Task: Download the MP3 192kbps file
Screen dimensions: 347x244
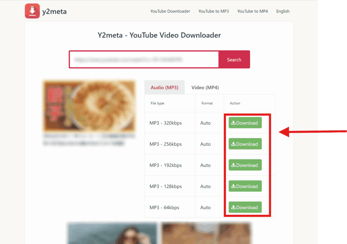Action: point(245,165)
